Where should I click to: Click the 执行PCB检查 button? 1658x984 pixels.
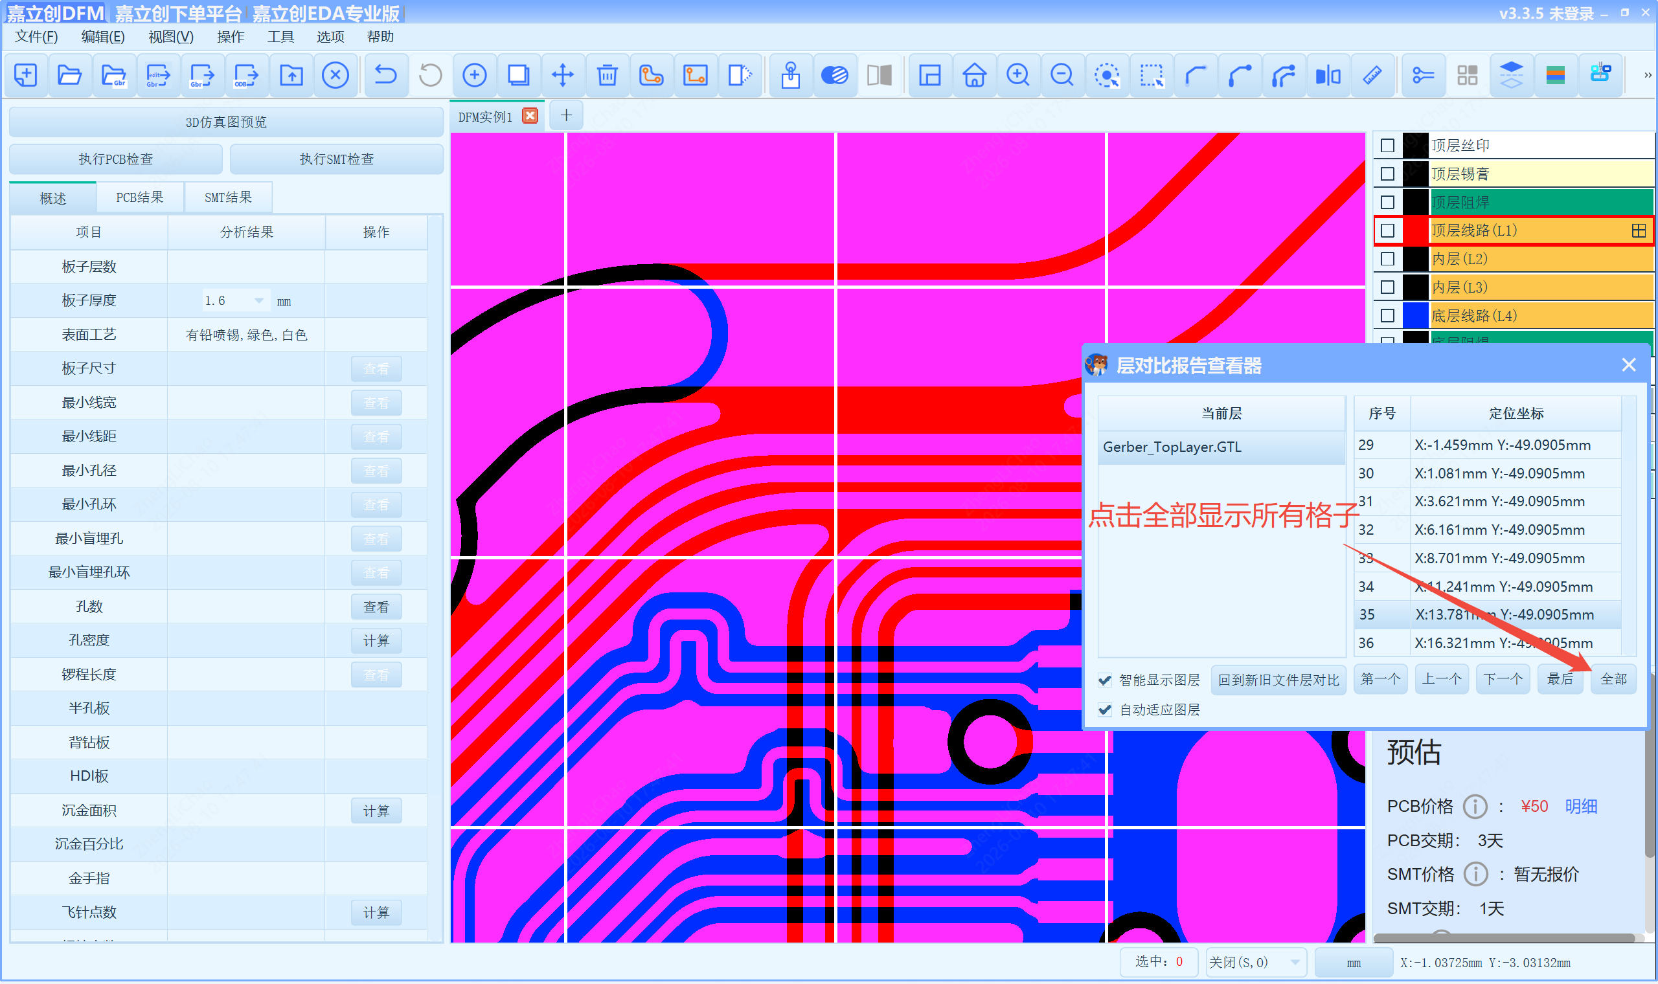pyautogui.click(x=116, y=159)
